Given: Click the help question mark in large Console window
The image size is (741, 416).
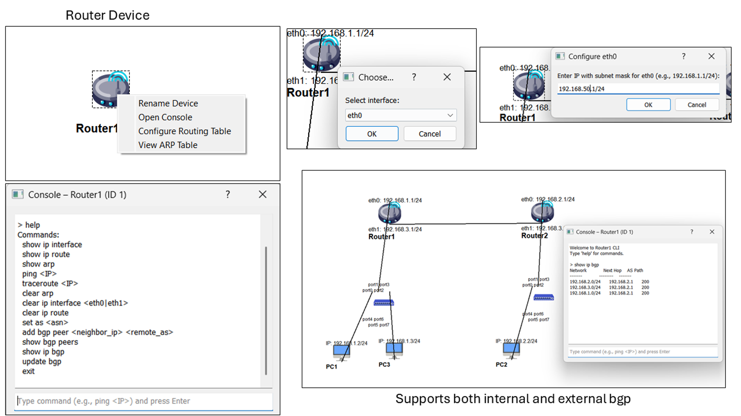Looking at the screenshot, I should (x=228, y=194).
